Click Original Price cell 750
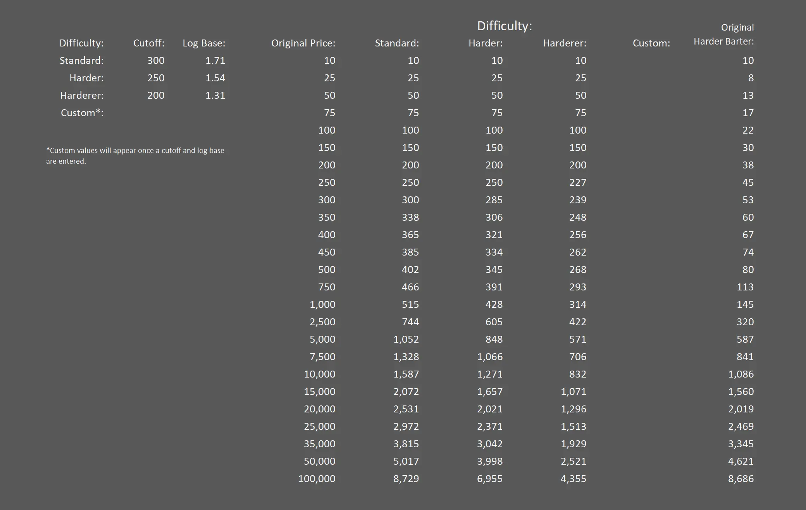This screenshot has width=806, height=510. 327,287
